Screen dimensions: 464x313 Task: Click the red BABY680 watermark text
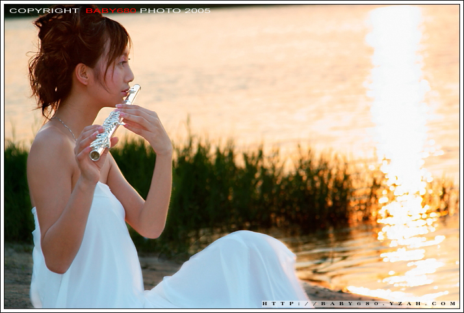(x=111, y=11)
